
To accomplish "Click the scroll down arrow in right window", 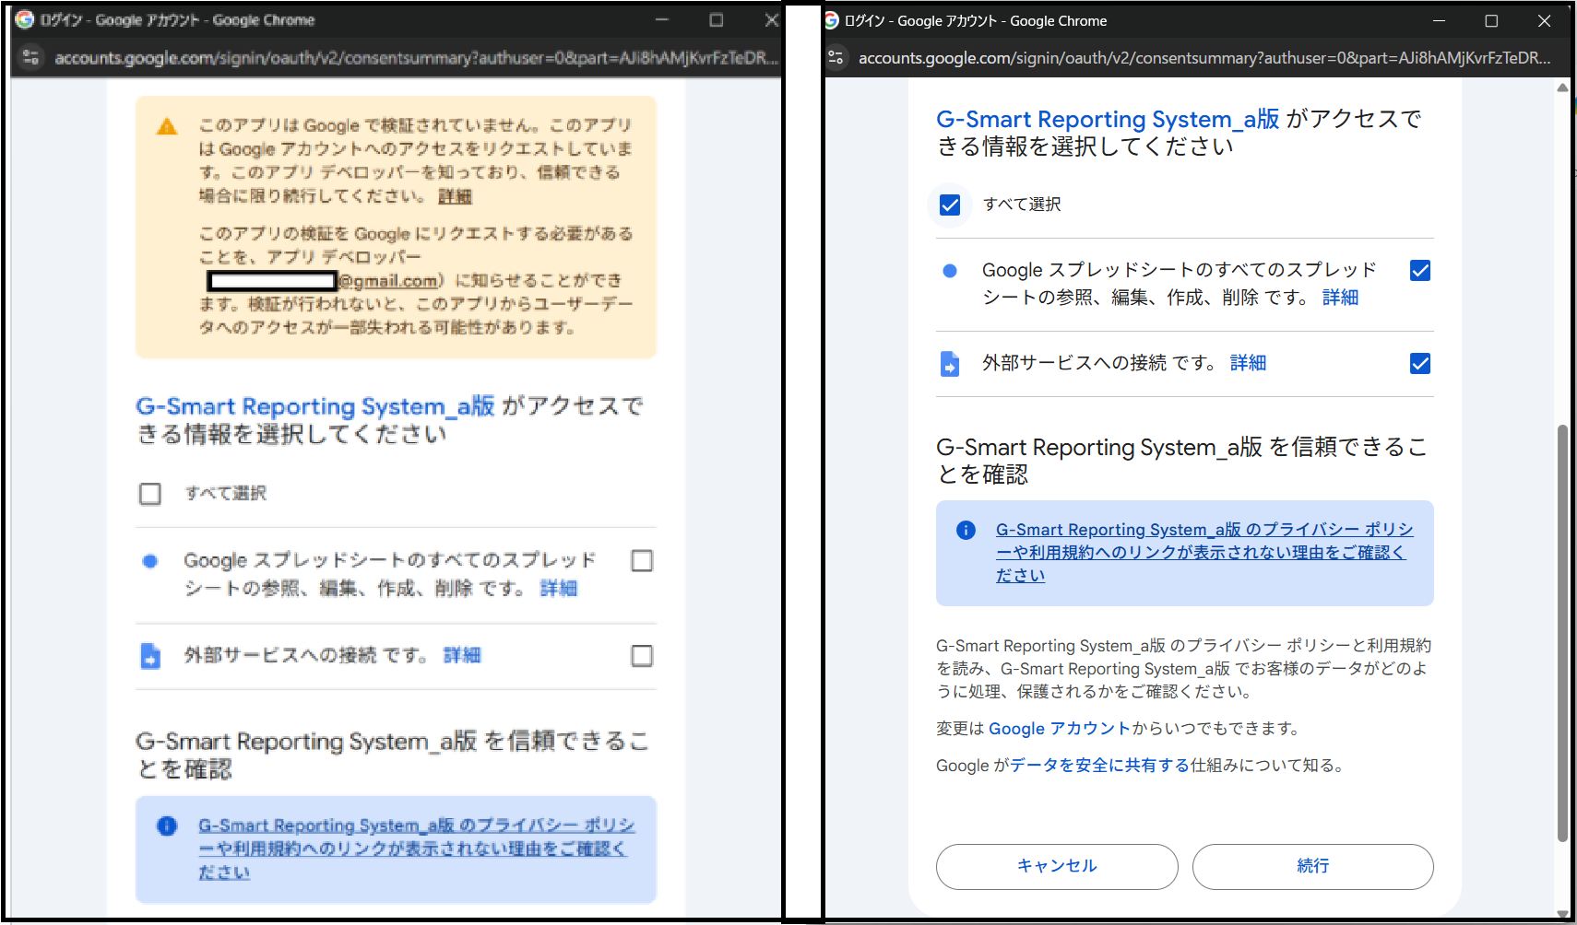I will (x=1562, y=914).
